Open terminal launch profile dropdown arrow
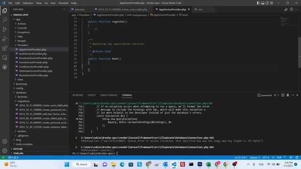Screen dimensions: 301x169 (278, 95)
